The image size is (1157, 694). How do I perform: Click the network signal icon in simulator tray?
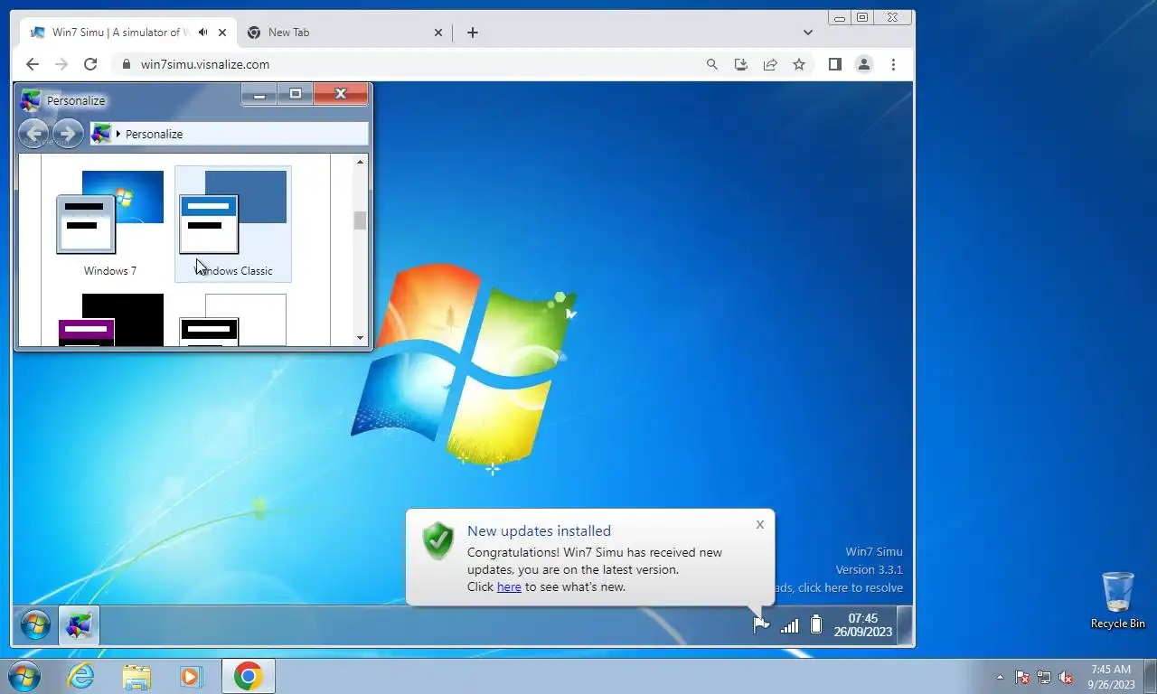789,624
